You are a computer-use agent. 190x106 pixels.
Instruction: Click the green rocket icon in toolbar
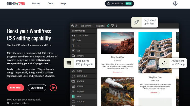[108, 25]
